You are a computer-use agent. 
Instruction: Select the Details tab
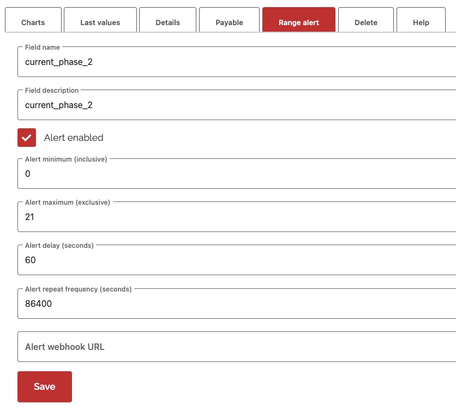(167, 22)
